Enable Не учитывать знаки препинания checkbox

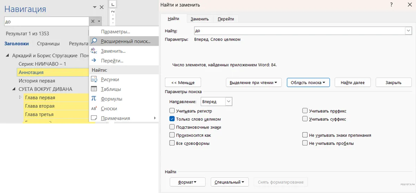(x=305, y=135)
